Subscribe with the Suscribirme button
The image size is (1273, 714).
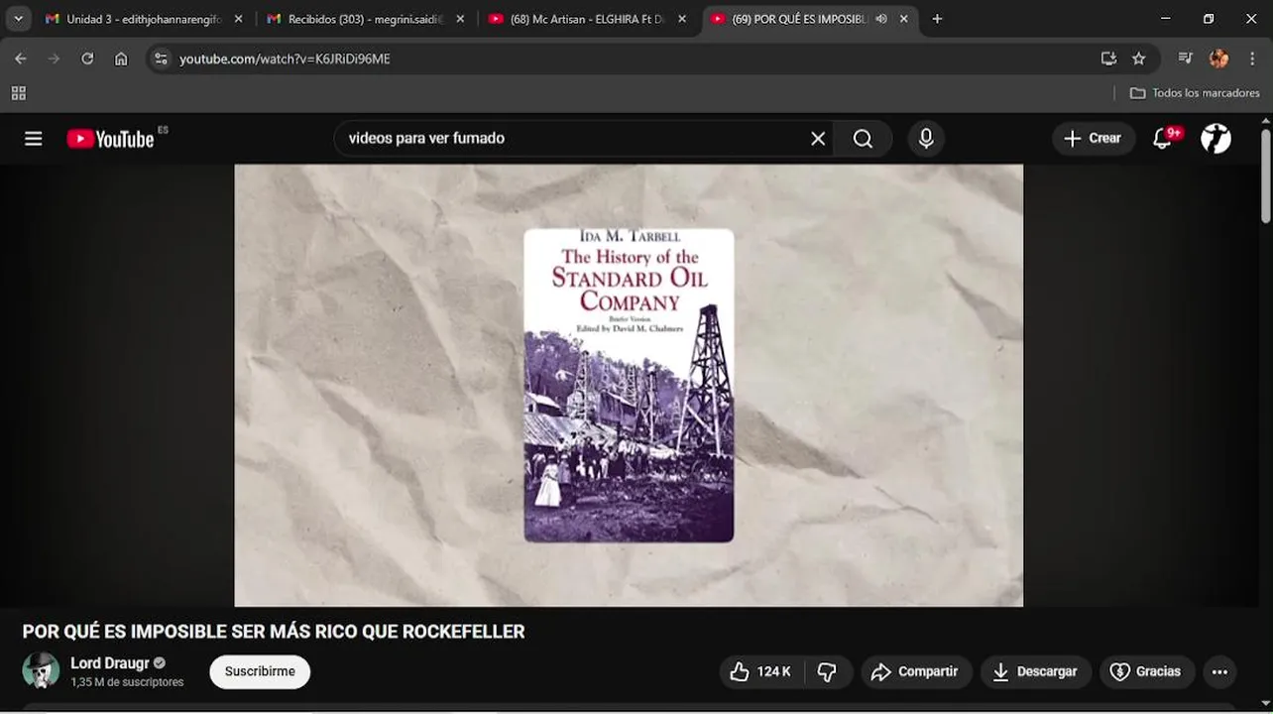pyautogui.click(x=260, y=671)
